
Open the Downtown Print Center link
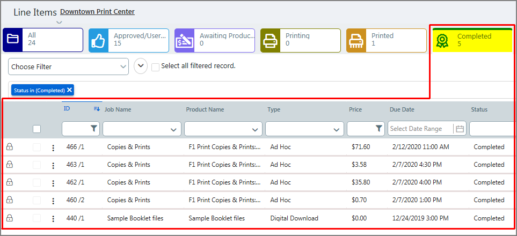[97, 11]
